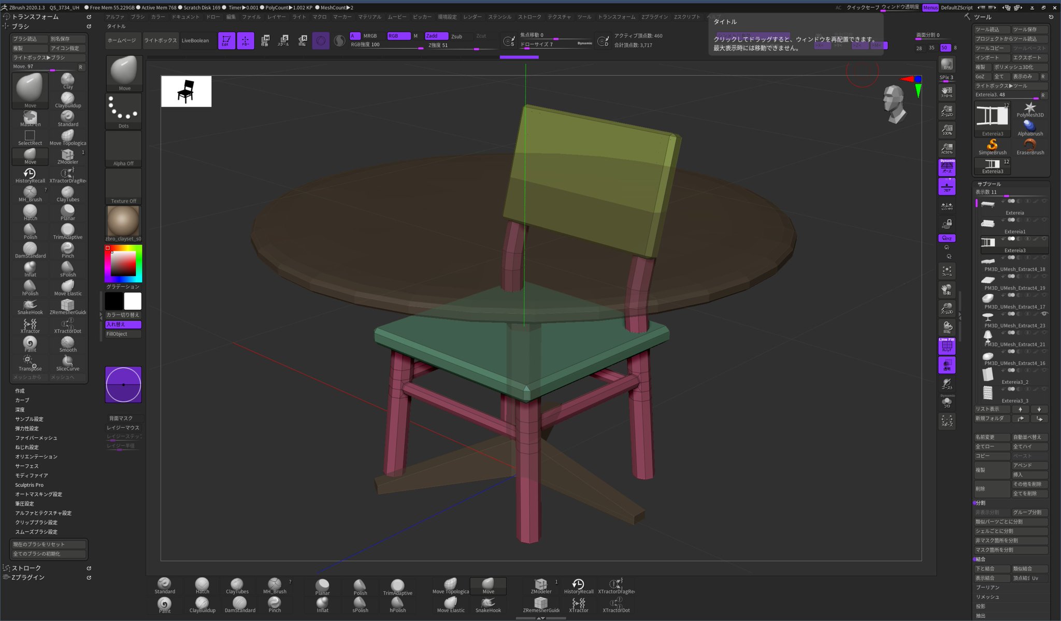The image size is (1061, 621).
Task: Select the DamStandard brush in left palette
Action: 30,250
